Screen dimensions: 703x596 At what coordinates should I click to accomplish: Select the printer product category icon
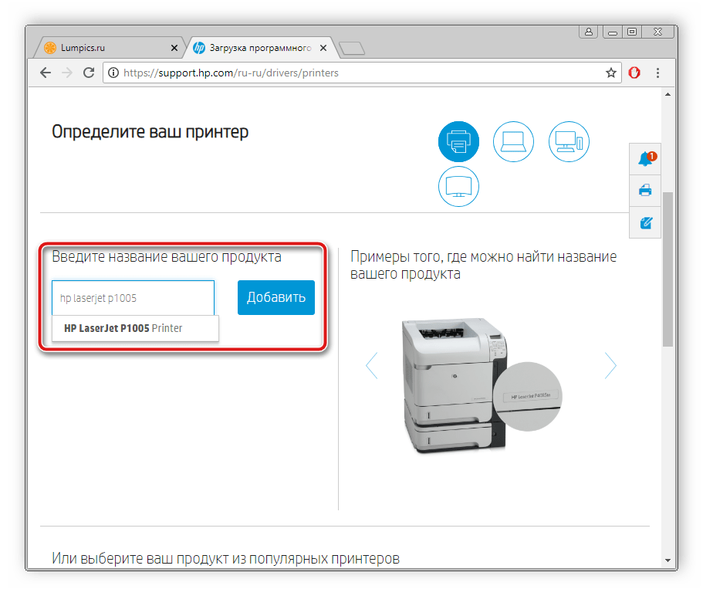[458, 141]
